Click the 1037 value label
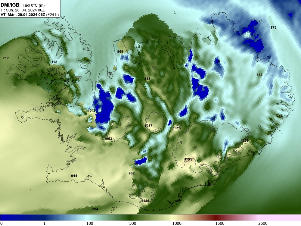 click(148, 125)
